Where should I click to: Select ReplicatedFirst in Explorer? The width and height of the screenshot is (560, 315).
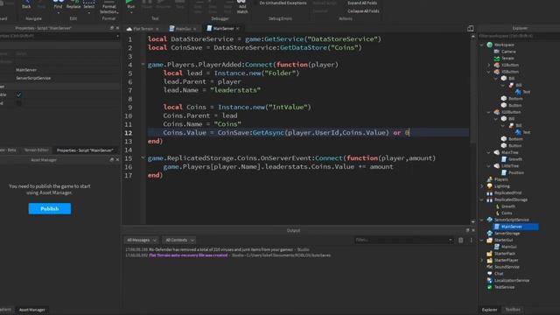507,192
